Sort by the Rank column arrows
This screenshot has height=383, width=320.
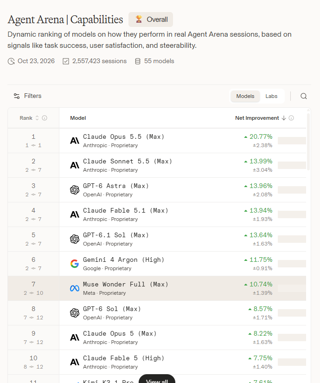[37, 118]
